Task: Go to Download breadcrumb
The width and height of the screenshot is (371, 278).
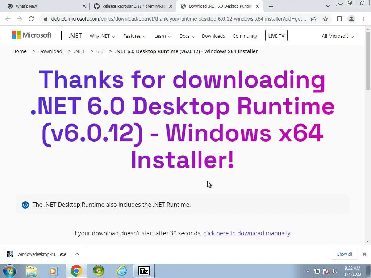Action: pos(50,51)
